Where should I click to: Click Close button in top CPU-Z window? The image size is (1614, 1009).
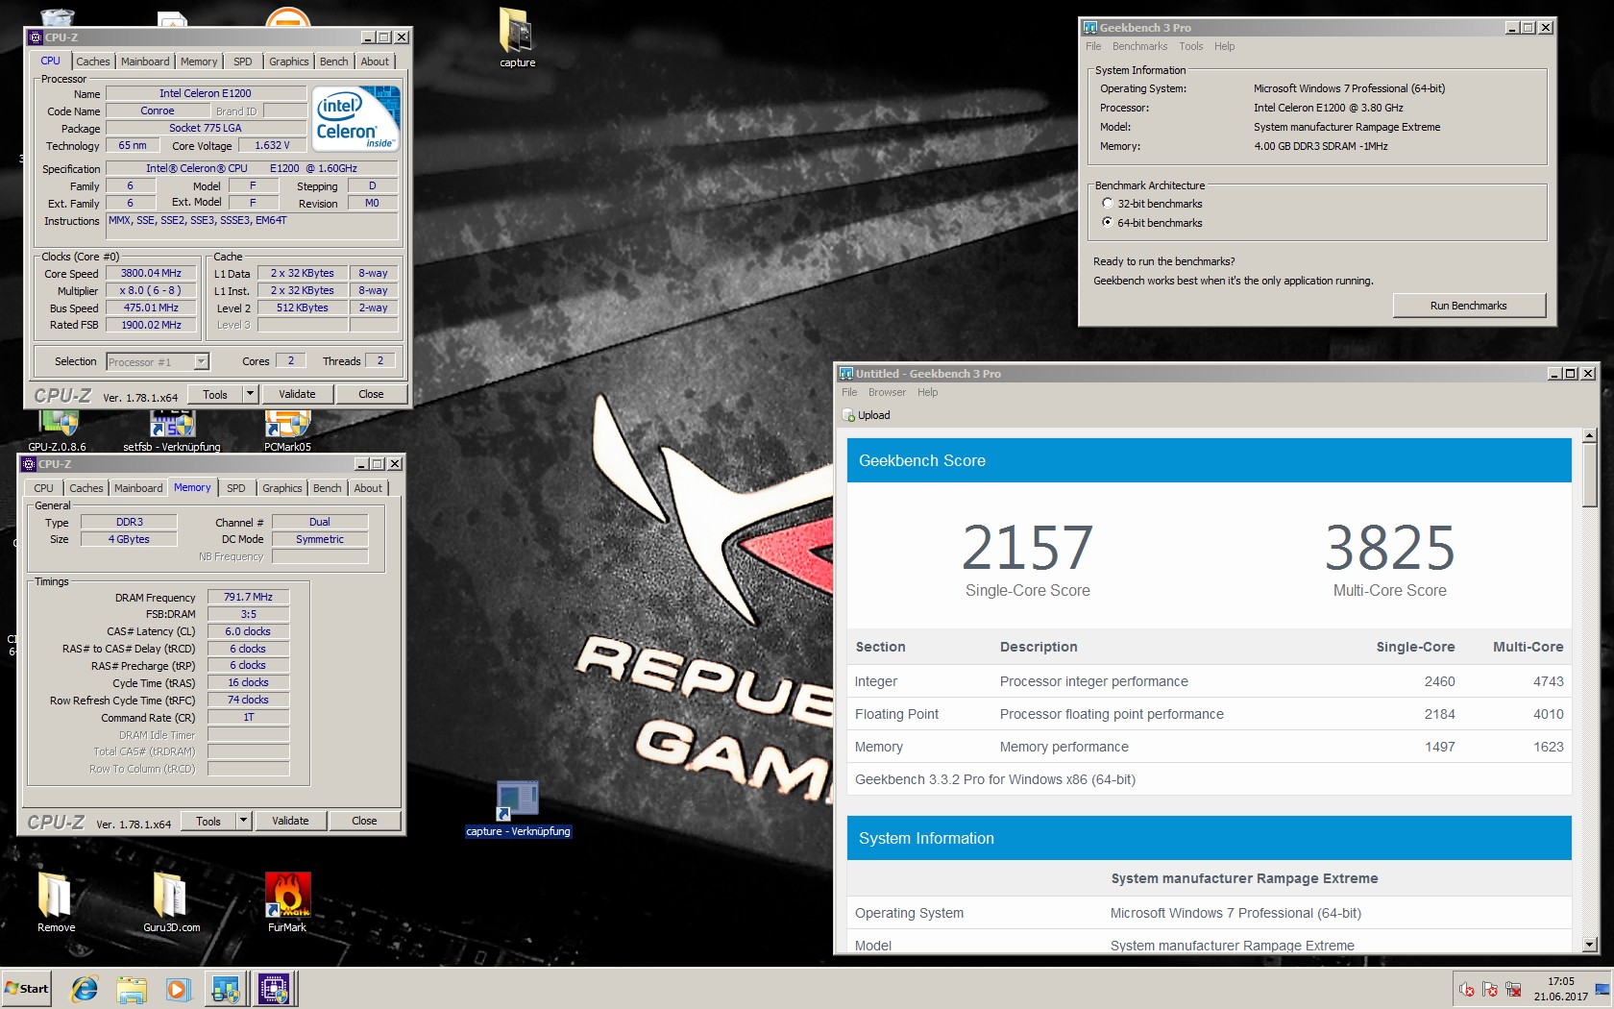371,394
